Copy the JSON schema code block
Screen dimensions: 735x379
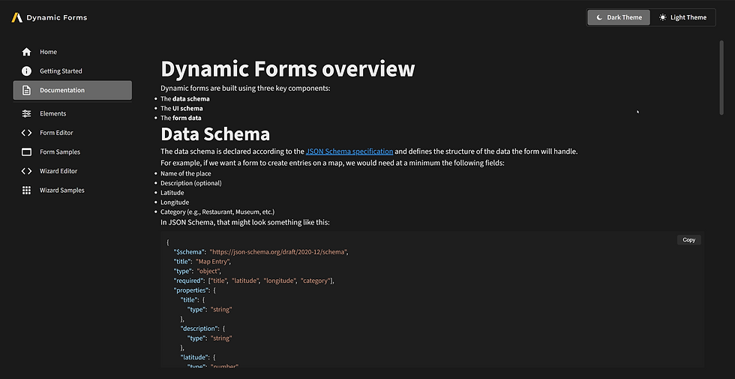pos(688,240)
